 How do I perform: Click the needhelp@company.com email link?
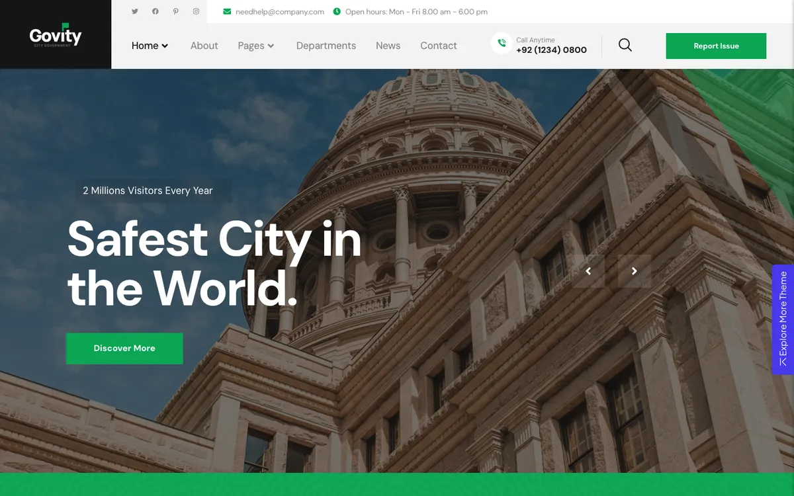(280, 12)
